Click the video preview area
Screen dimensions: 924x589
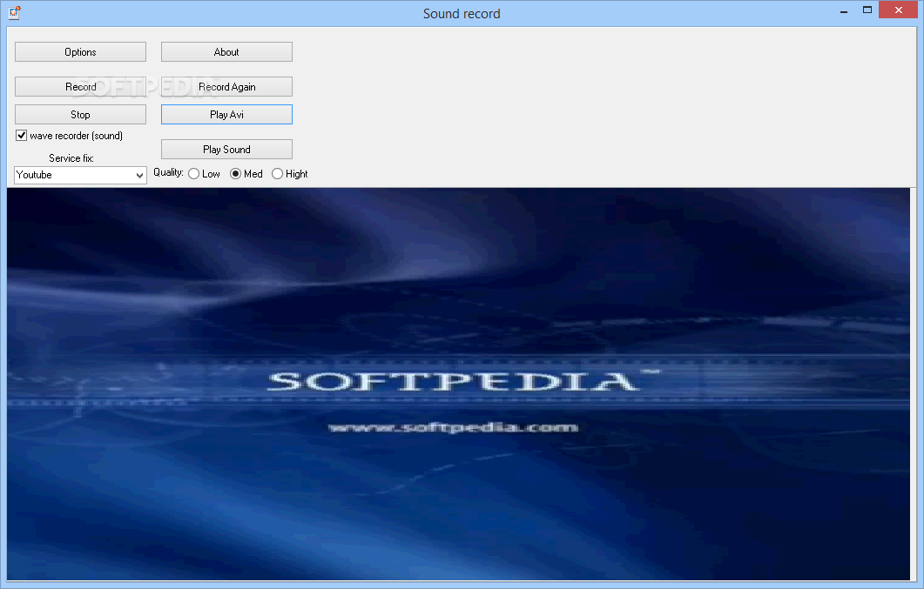(x=458, y=384)
